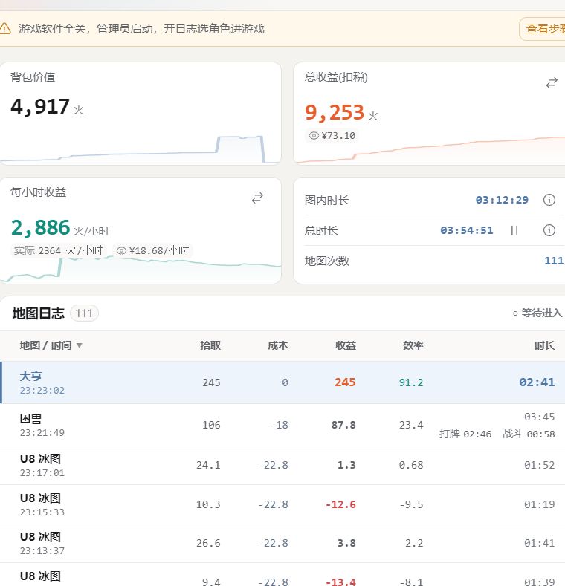Click the 实际 2364 火/小时 label
This screenshot has height=586, width=565.
59,250
